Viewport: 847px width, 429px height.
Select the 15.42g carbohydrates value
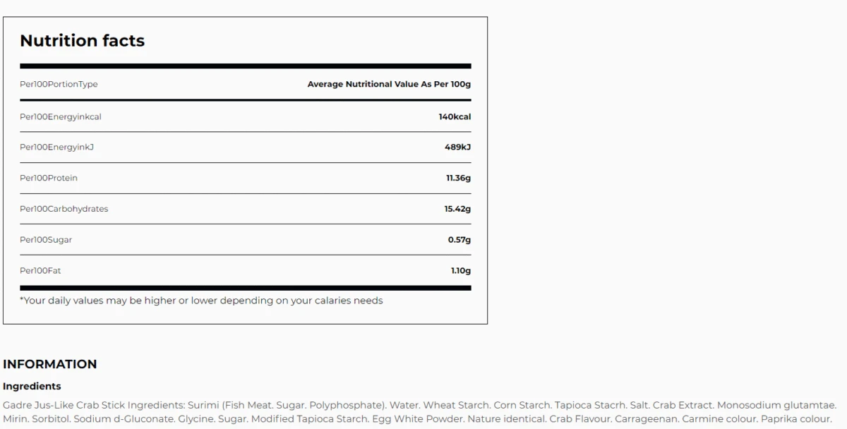(x=457, y=209)
